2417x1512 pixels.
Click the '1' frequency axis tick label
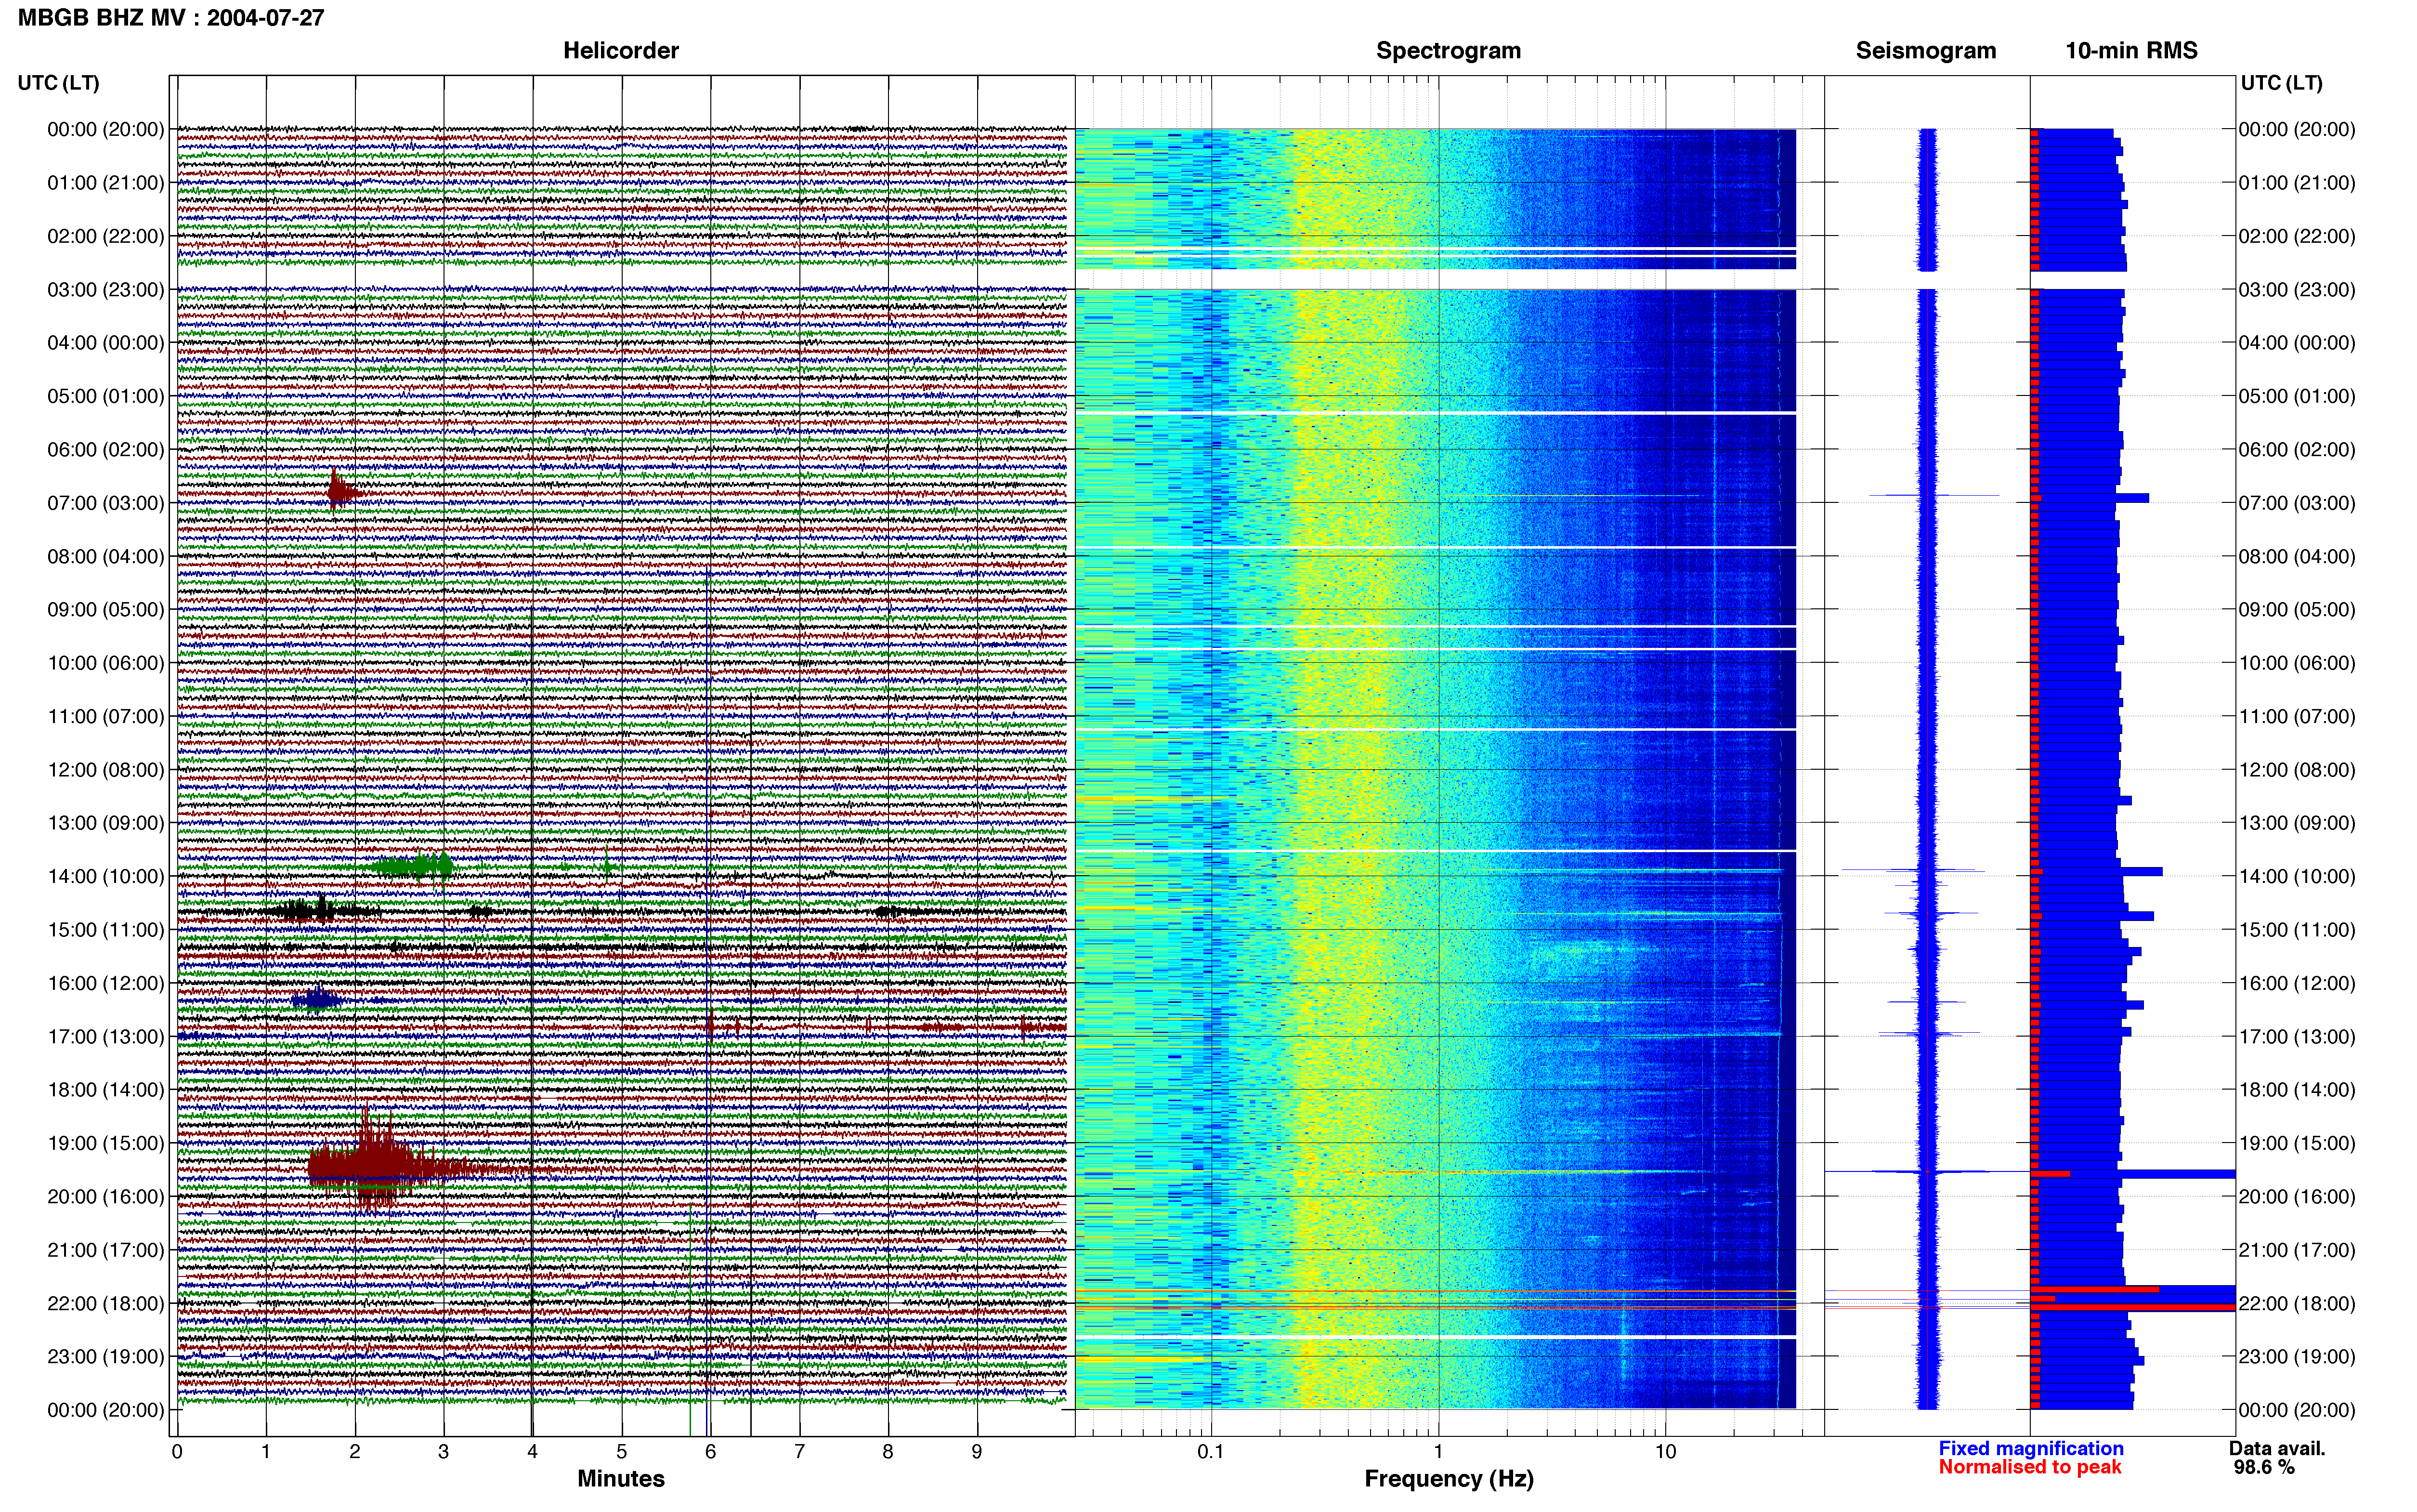pyautogui.click(x=1438, y=1451)
